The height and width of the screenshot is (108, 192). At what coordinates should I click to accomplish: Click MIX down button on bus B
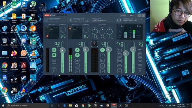pos(140,50)
